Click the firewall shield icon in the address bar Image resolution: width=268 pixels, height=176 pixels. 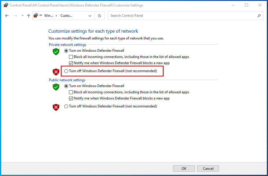(x=36, y=15)
